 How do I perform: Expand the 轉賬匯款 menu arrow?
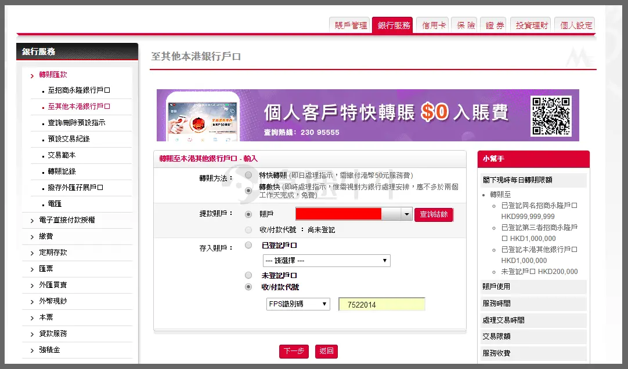[32, 75]
